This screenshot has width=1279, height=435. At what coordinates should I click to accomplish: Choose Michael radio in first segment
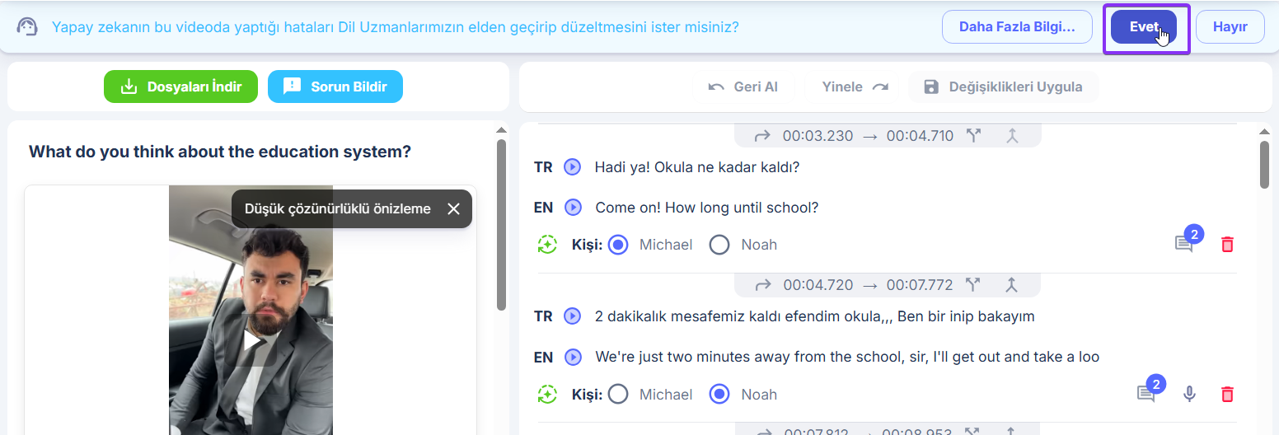618,245
